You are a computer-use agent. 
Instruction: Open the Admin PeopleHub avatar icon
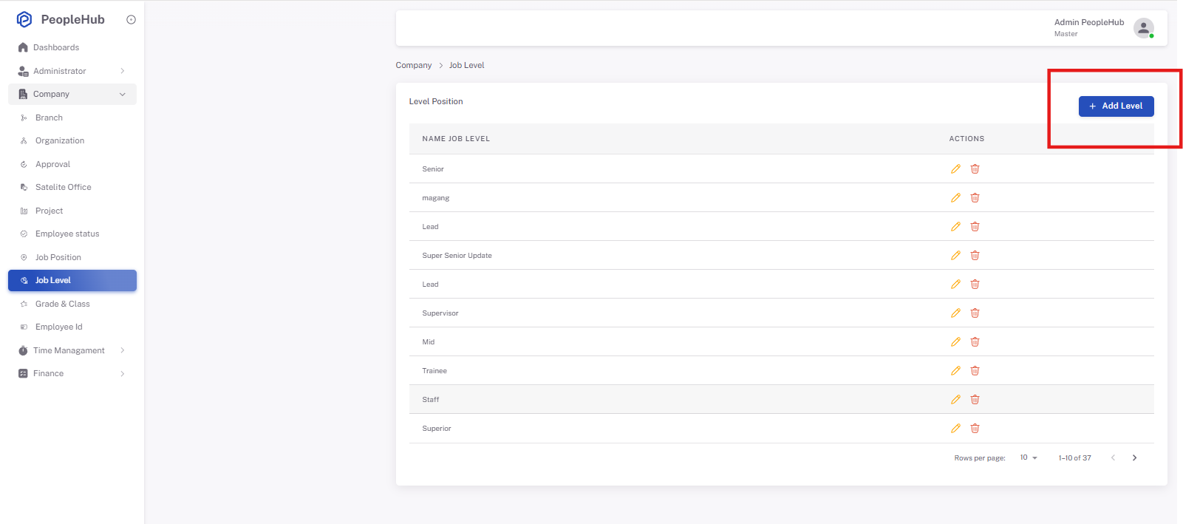point(1143,28)
